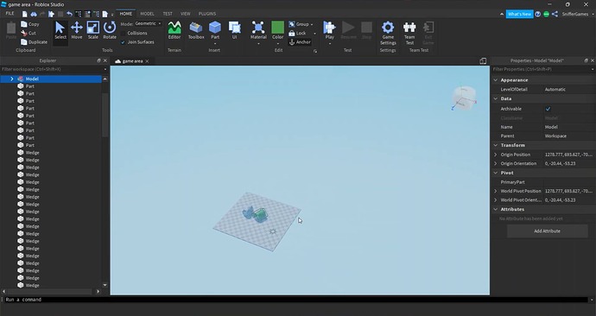The height and width of the screenshot is (316, 596).
Task: Click the Add Attribute button
Action: click(547, 231)
